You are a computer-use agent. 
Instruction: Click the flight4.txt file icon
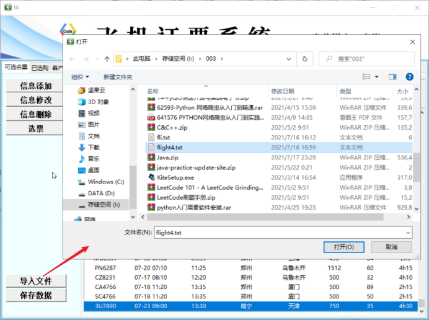coord(151,148)
